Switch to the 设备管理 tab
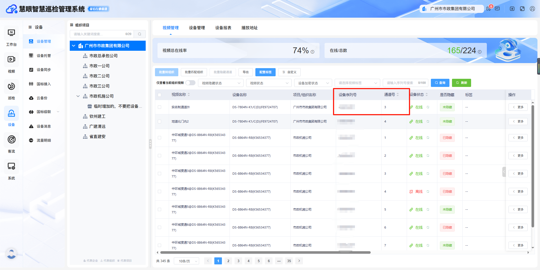This screenshot has width=540, height=270. click(197, 28)
